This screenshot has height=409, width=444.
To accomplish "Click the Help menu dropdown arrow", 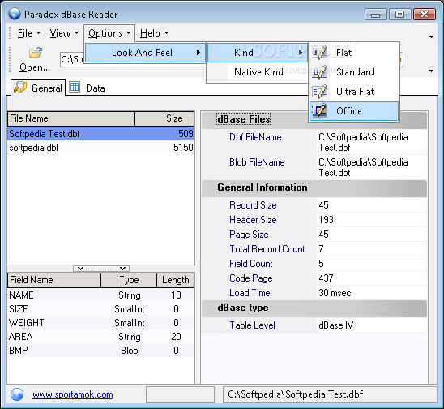I will [167, 33].
